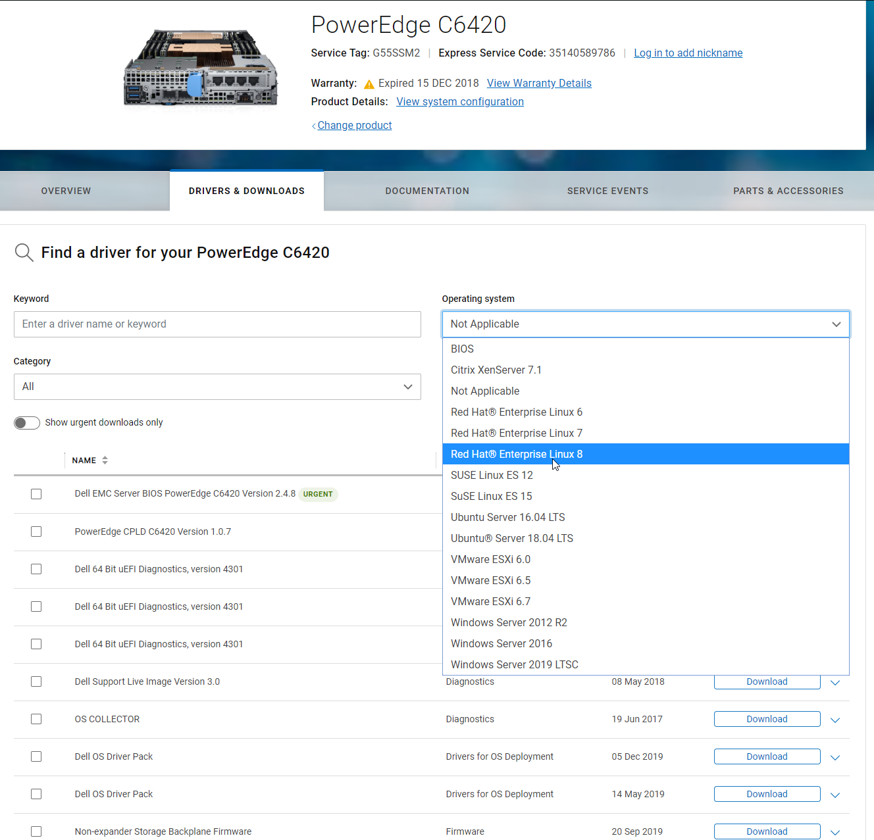Screen dimensions: 874x840
Task: Choose Red Hat Enterprise Linux 7
Action: [x=646, y=433]
